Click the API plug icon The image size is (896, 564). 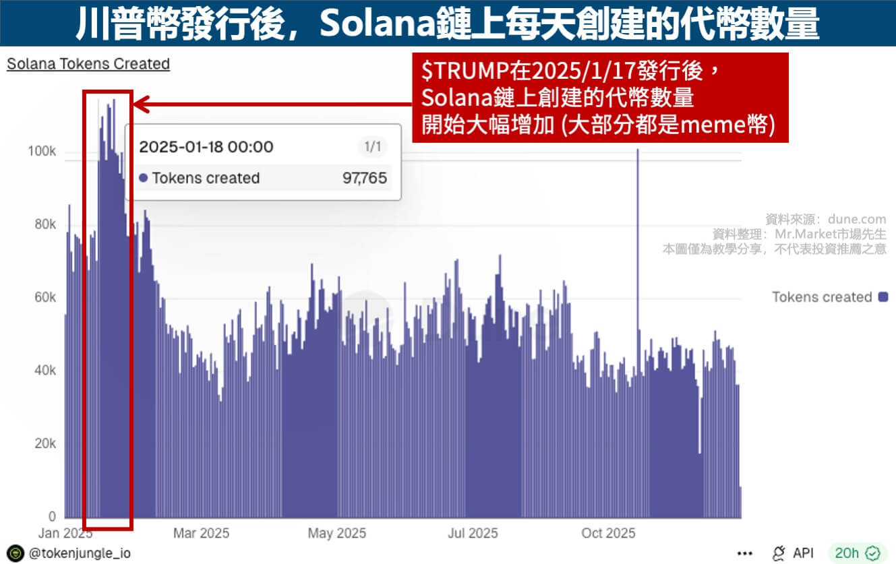coord(779,553)
